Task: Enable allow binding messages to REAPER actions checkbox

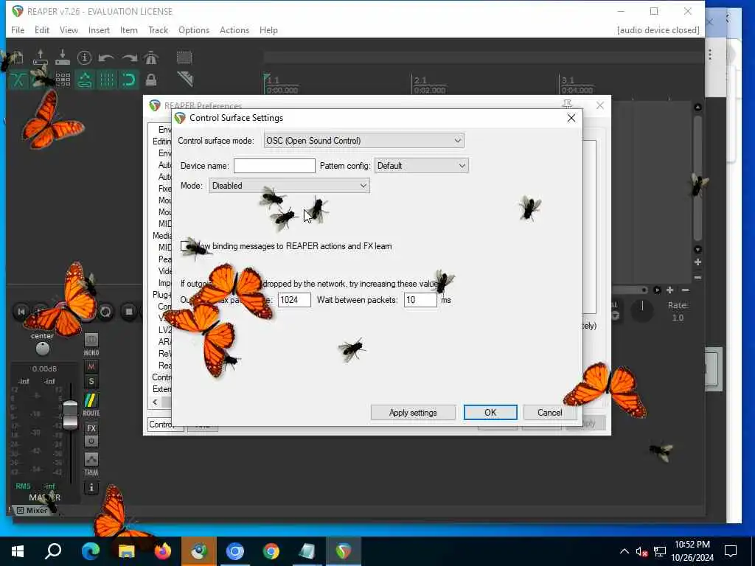Action: coord(185,246)
